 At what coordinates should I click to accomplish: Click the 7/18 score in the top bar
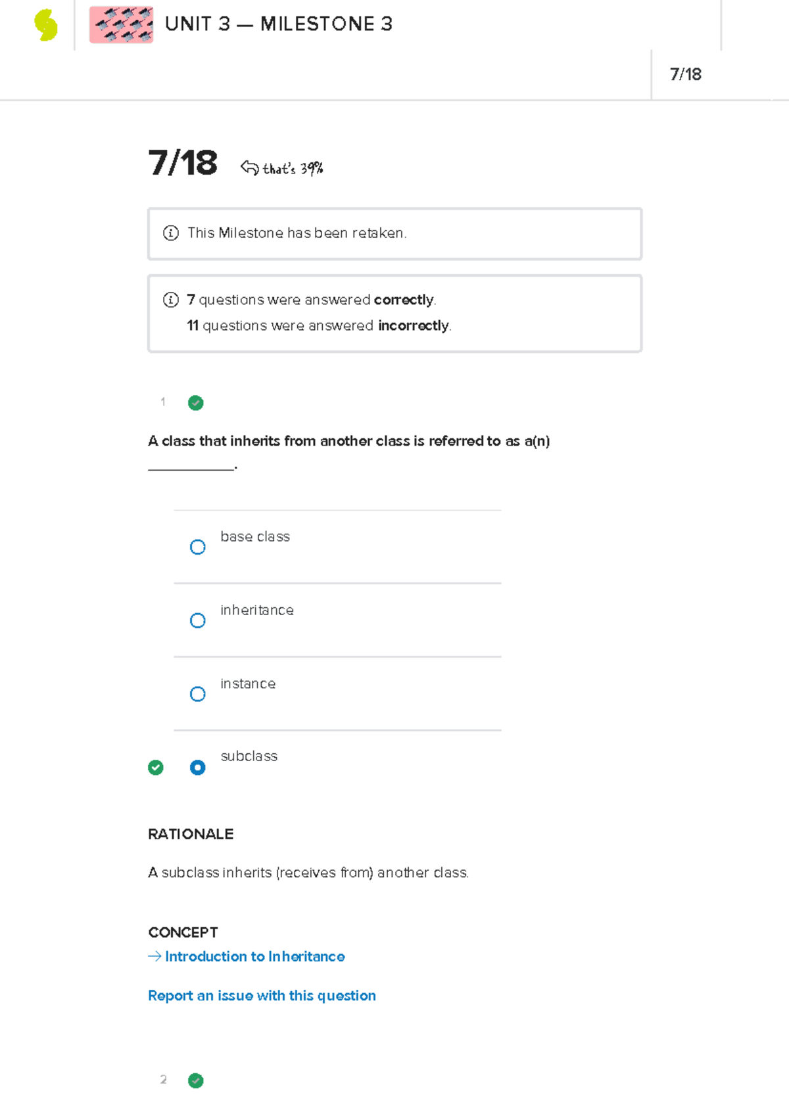click(686, 74)
